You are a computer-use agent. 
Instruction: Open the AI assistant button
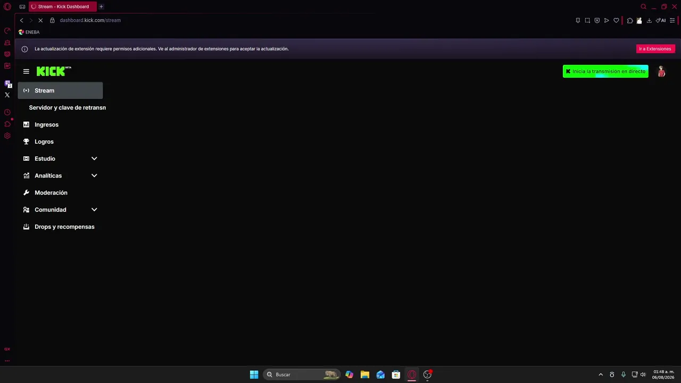click(661, 20)
